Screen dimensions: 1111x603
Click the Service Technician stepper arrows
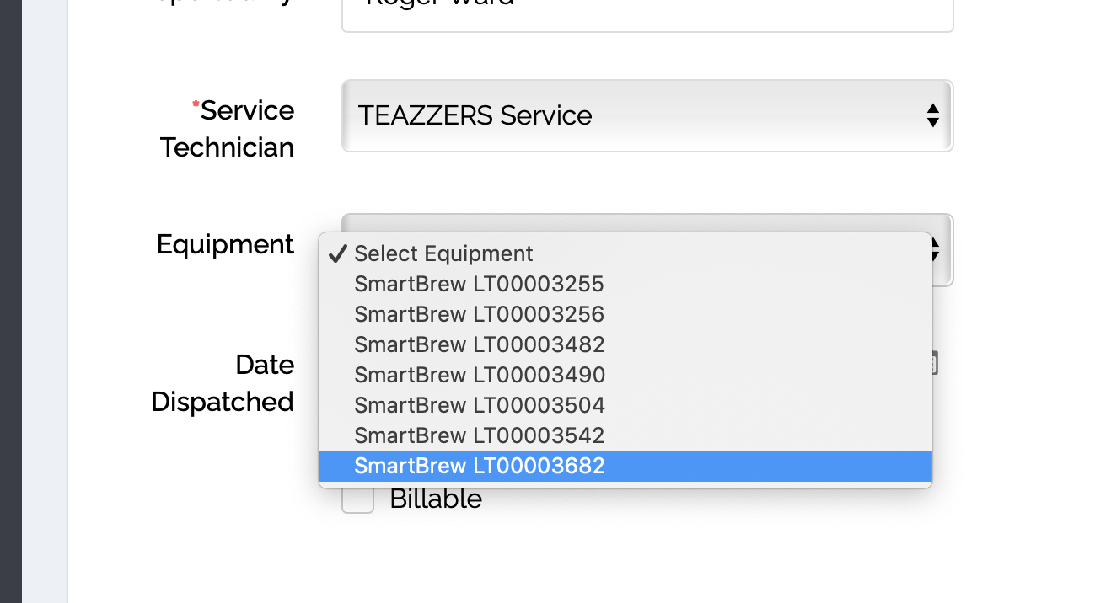pos(933,115)
